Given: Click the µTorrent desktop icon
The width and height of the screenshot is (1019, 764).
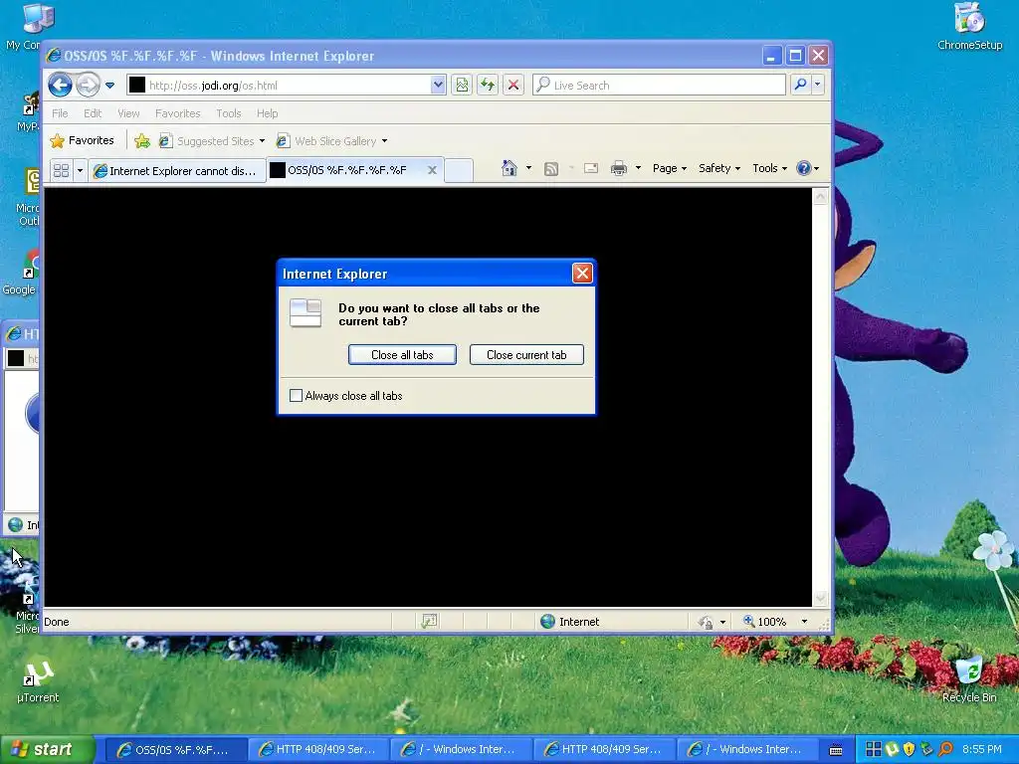Looking at the screenshot, I should [x=38, y=681].
